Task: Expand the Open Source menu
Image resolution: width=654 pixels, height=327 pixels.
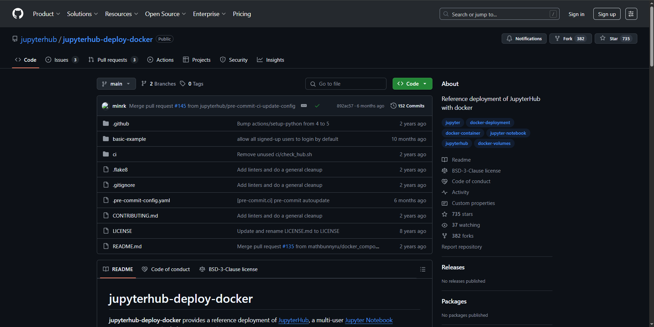Action: point(165,14)
